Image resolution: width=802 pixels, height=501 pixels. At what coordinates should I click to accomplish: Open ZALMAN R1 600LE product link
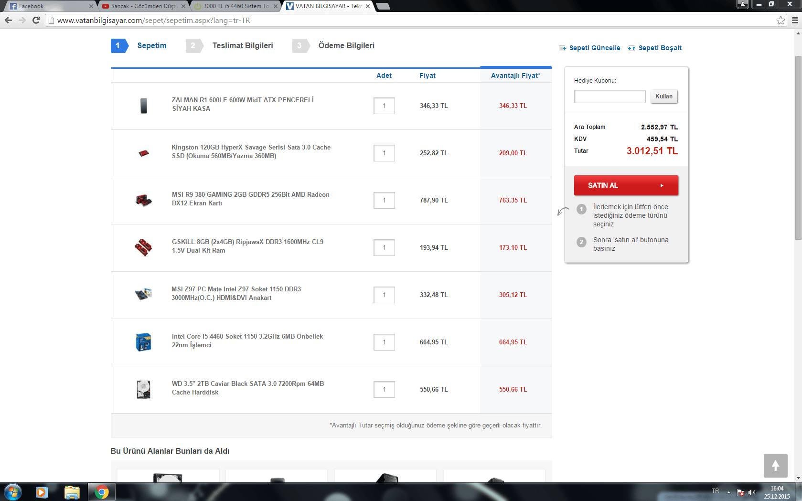tap(243, 104)
